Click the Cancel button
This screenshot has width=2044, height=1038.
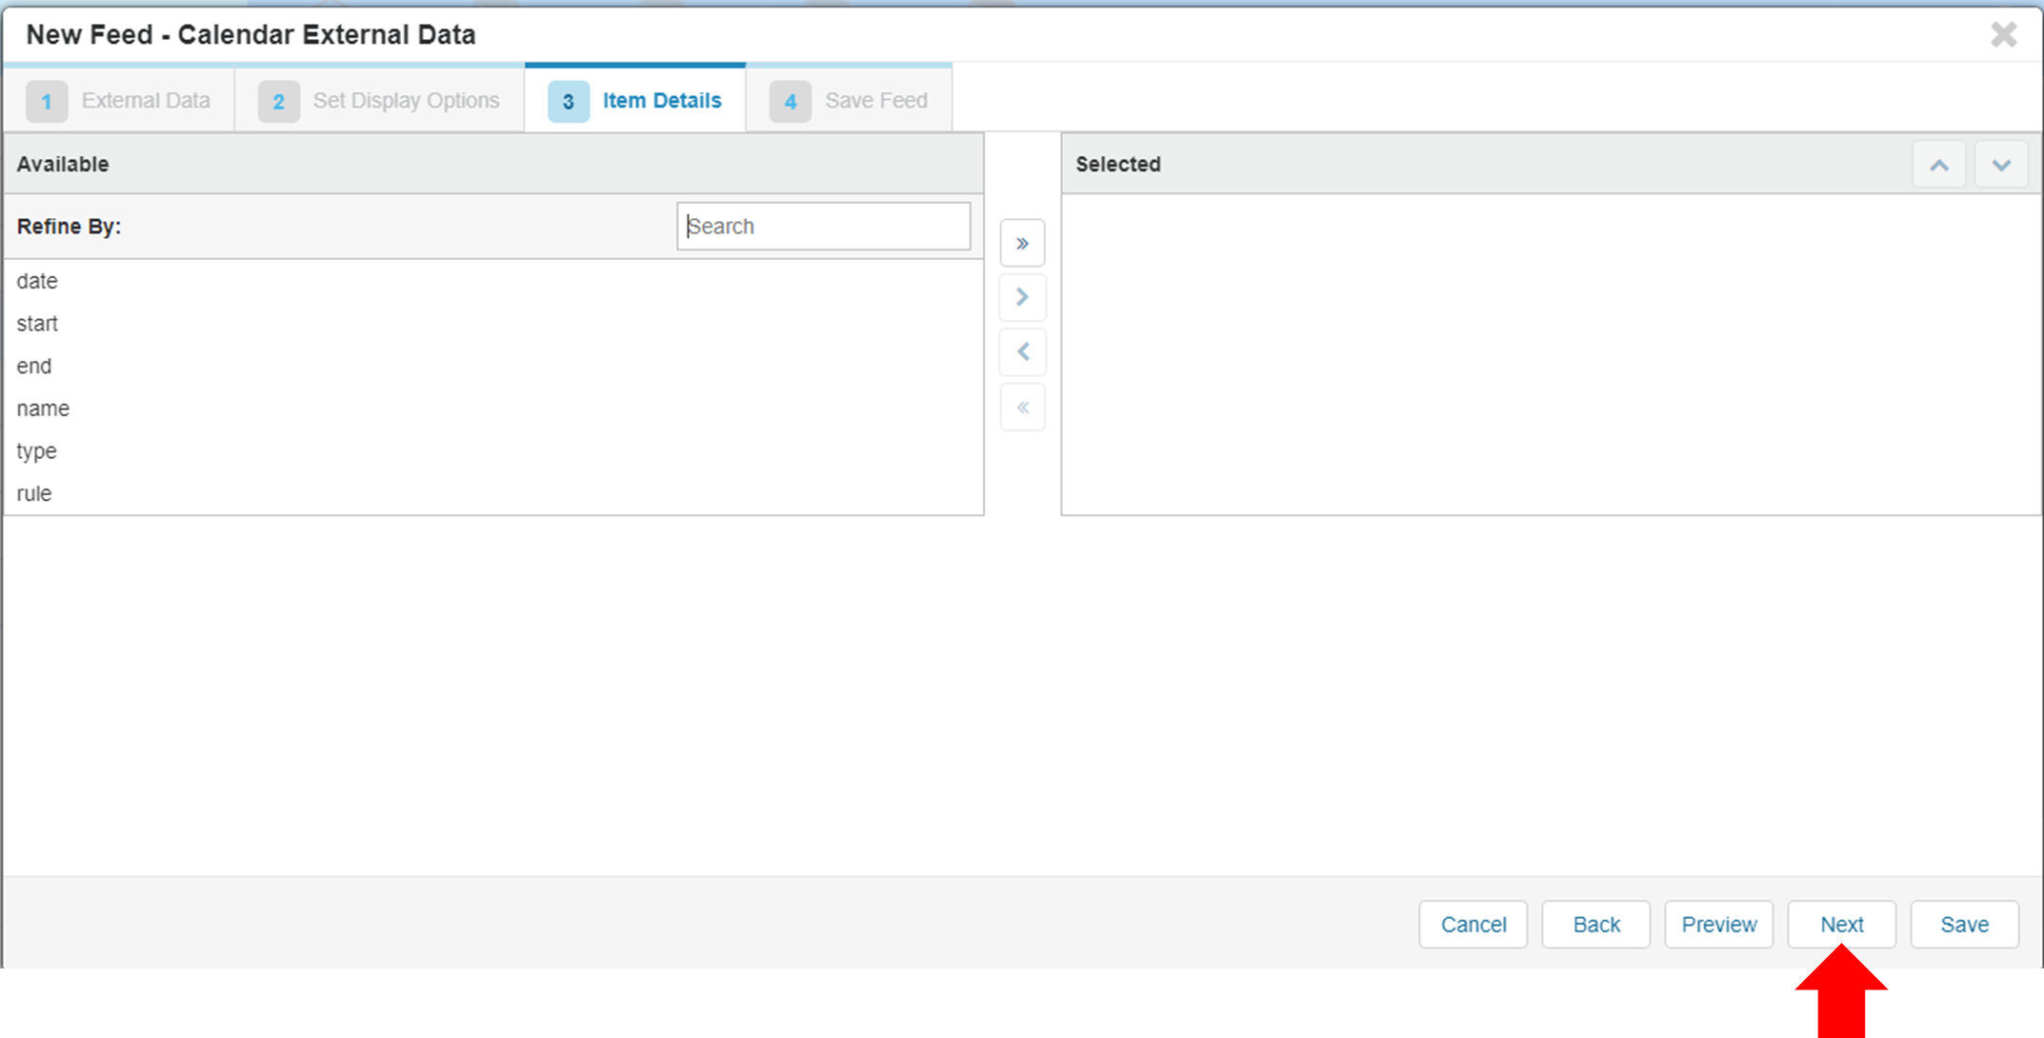[x=1473, y=924]
